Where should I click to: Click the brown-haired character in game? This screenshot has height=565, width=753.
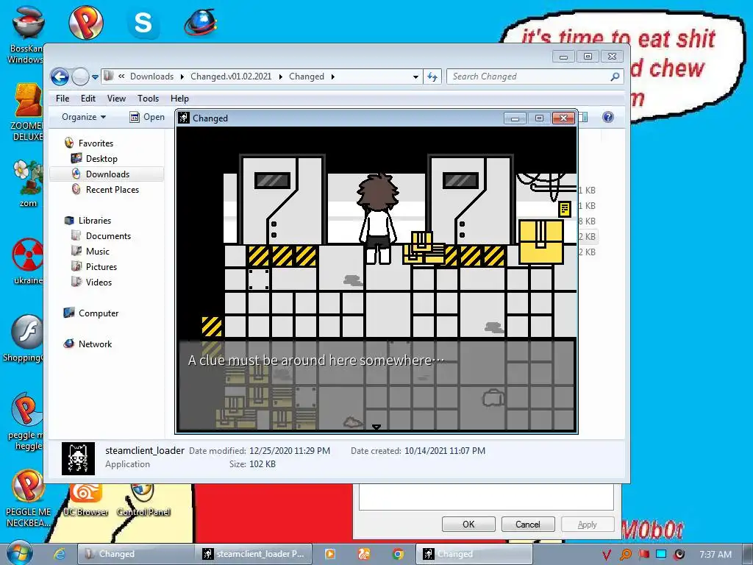377,218
